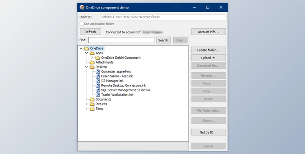This screenshot has height=154, width=305.
Task: Select the IIS Manager.lnk file name
Action: point(112,81)
